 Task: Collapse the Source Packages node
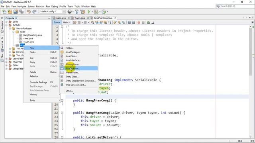[10, 29]
